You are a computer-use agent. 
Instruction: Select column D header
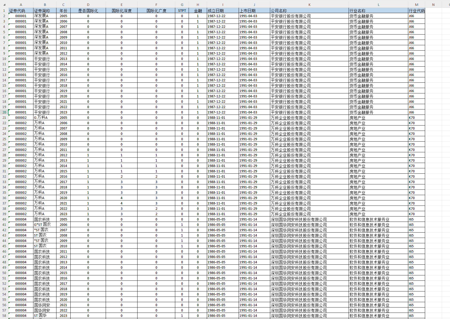(x=88, y=5)
